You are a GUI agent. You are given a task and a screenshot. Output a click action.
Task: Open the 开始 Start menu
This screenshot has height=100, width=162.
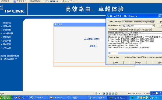pyautogui.click(x=6, y=98)
